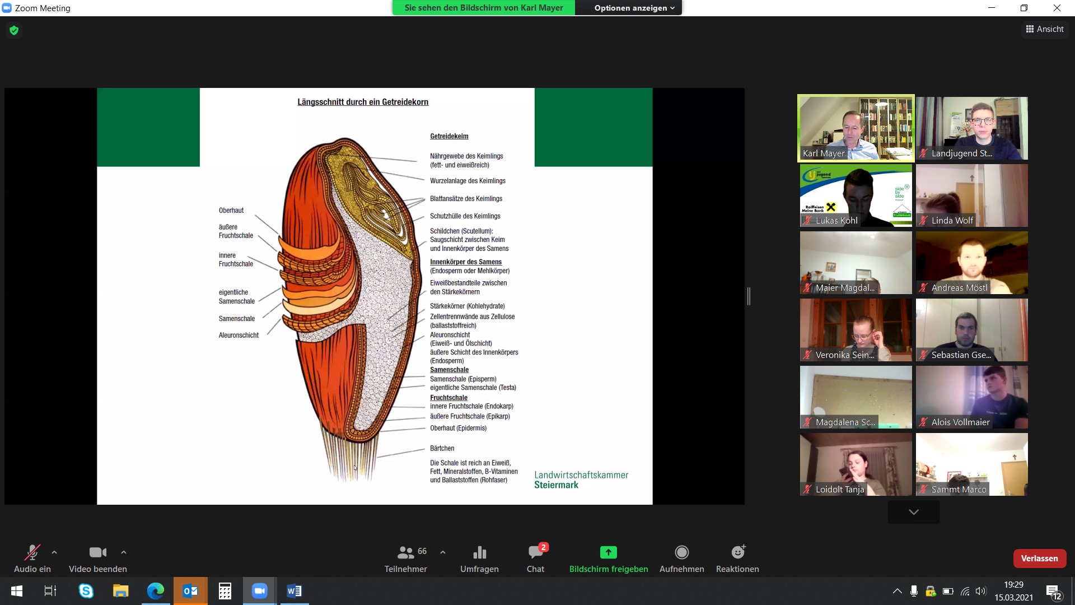The height and width of the screenshot is (605, 1075).
Task: Expand the video options arrow
Action: pos(124,552)
